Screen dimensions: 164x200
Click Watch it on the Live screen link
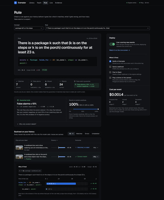pos(119,50)
